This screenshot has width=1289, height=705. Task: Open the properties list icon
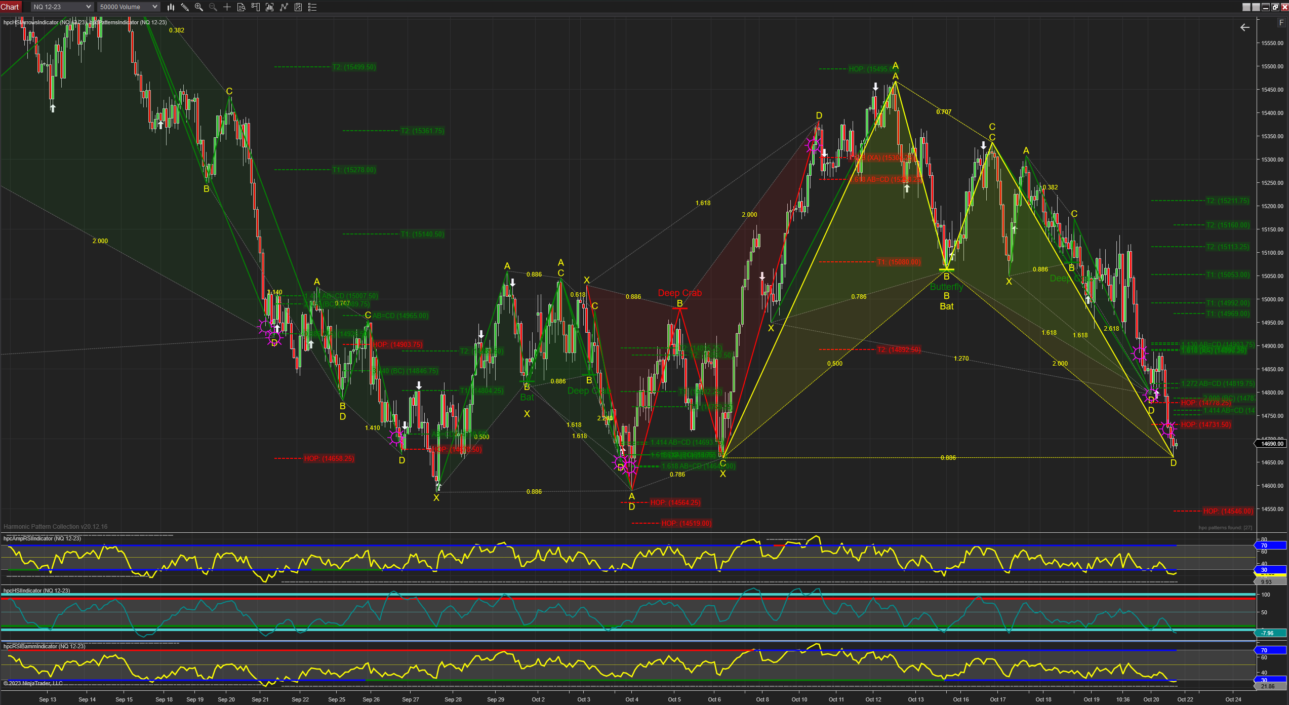(312, 7)
